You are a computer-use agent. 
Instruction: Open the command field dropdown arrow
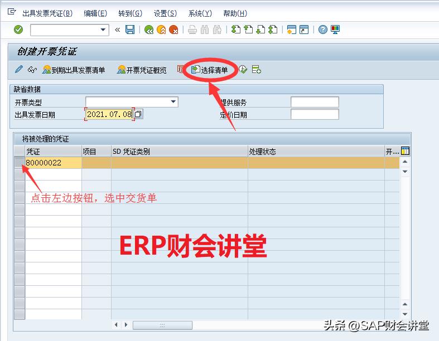(103, 30)
